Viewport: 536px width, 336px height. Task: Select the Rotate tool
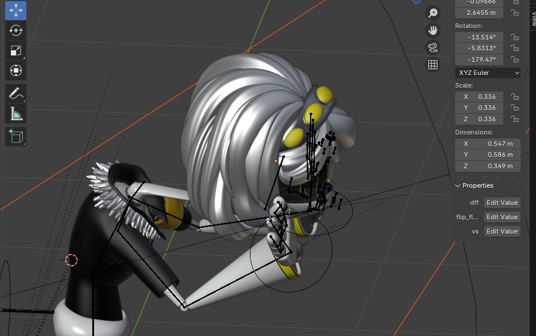point(15,30)
